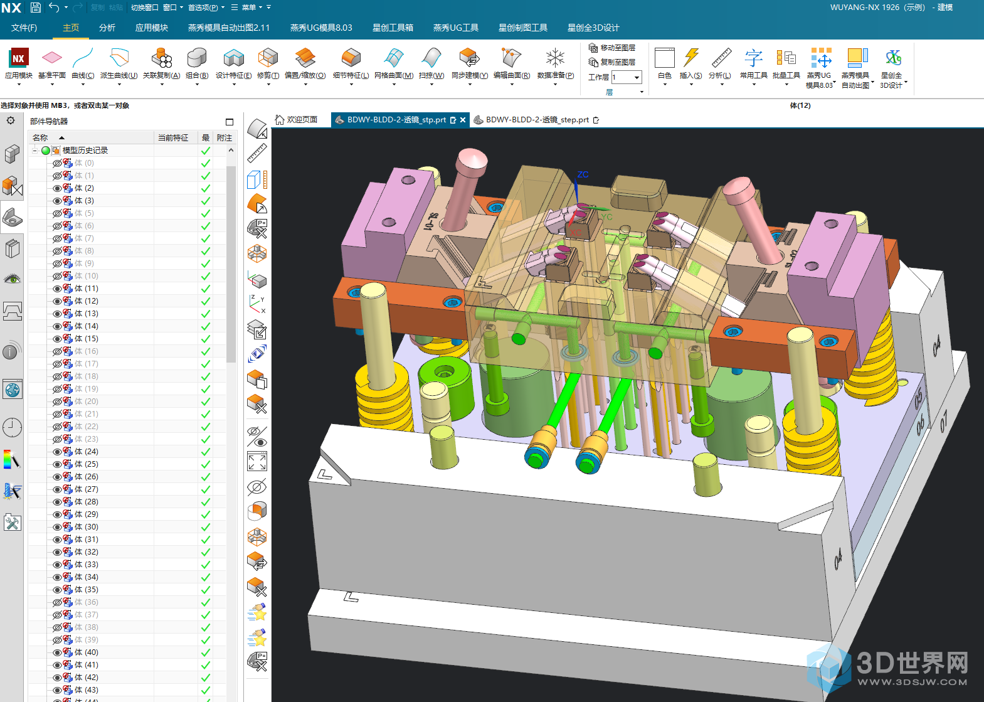Click the 常用工具 character icon
Screen dimensions: 984x702
click(753, 58)
